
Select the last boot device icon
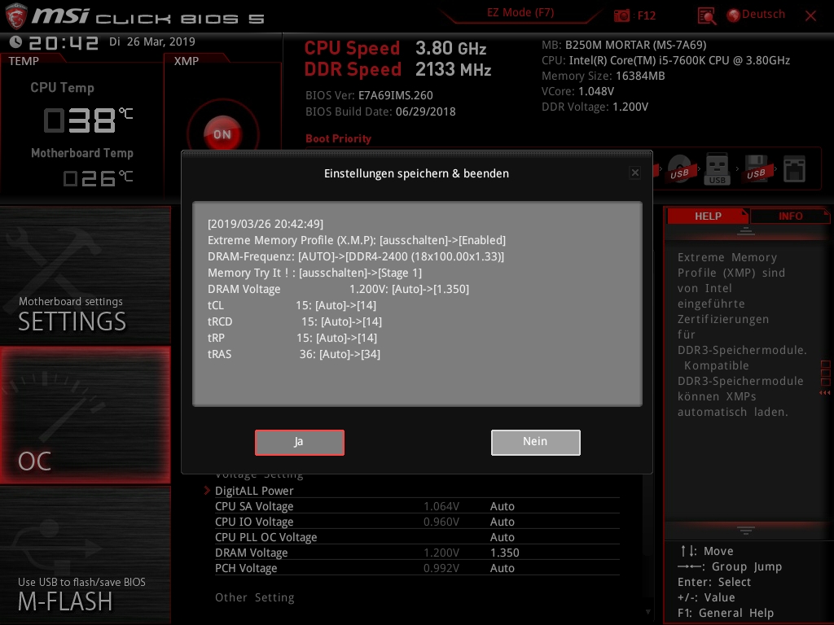(x=795, y=169)
